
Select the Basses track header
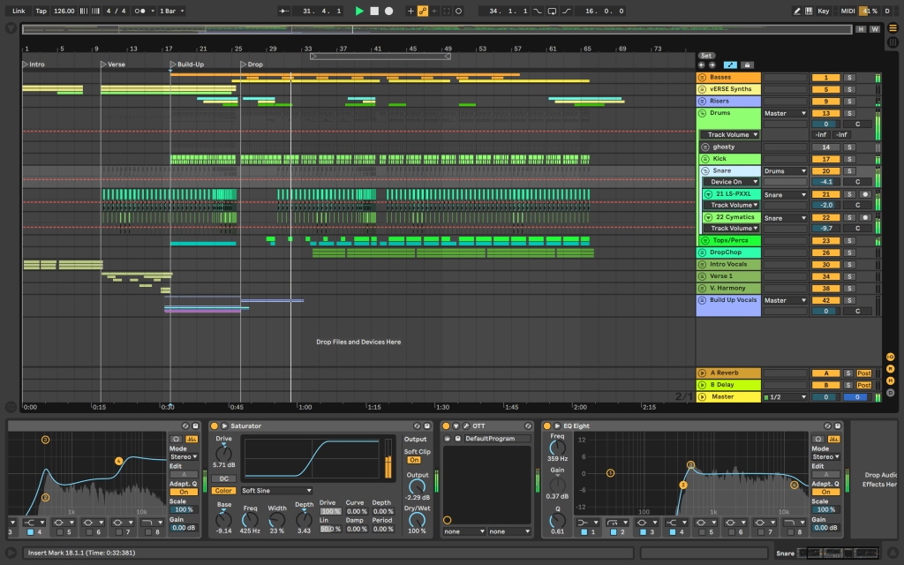click(727, 78)
